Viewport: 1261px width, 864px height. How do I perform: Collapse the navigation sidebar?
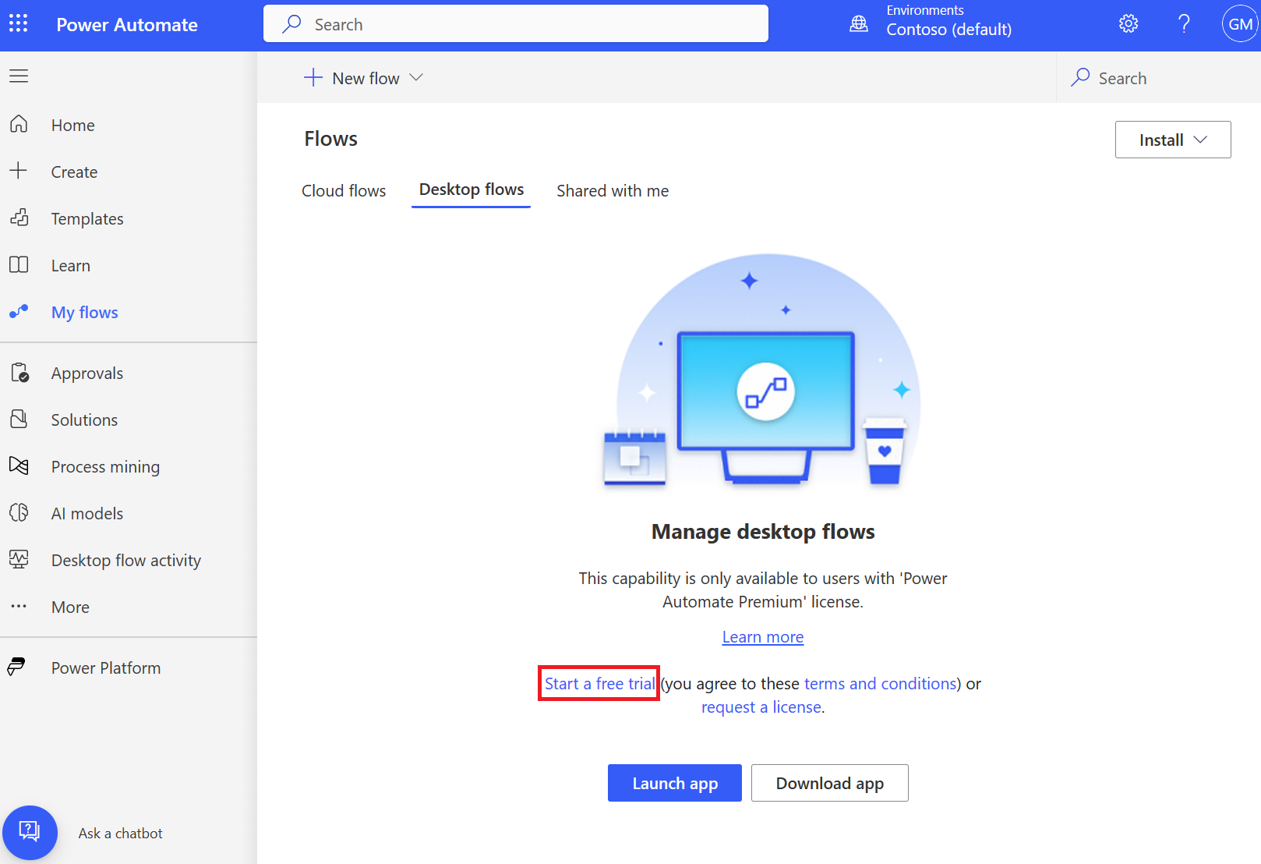tap(19, 76)
